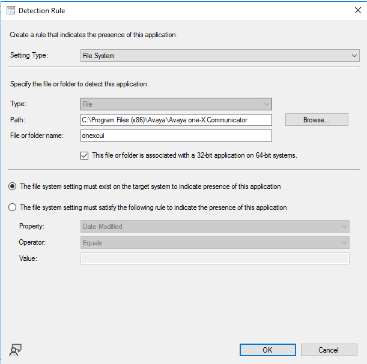The width and height of the screenshot is (367, 364).
Task: Click the Value input field
Action: 215,258
